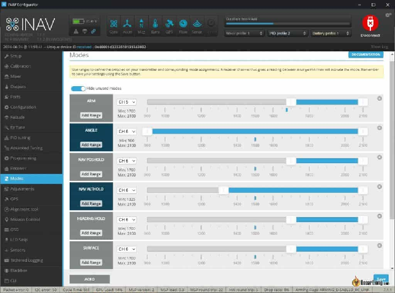The height and width of the screenshot is (293, 395).
Task: Switch to the Receiver tab
Action: point(31,168)
